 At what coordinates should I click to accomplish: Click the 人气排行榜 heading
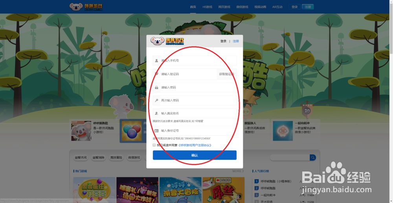pyautogui.click(x=261, y=171)
